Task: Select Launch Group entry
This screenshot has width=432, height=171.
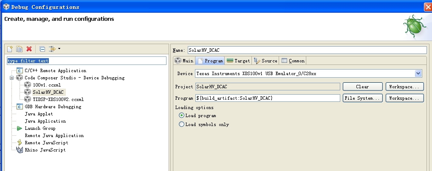Action: point(40,128)
